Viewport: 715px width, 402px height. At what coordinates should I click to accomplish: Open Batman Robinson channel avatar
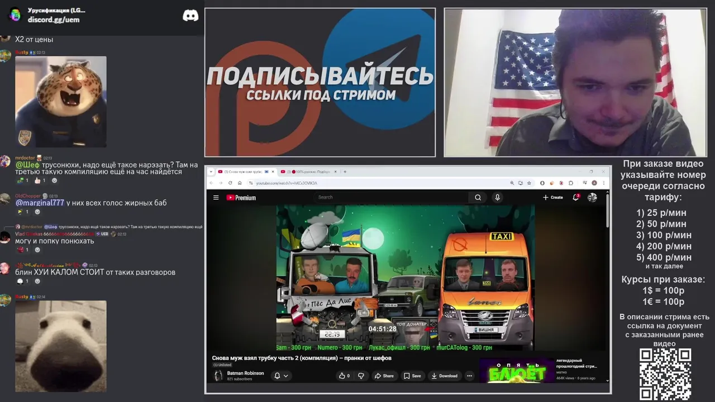[218, 376]
